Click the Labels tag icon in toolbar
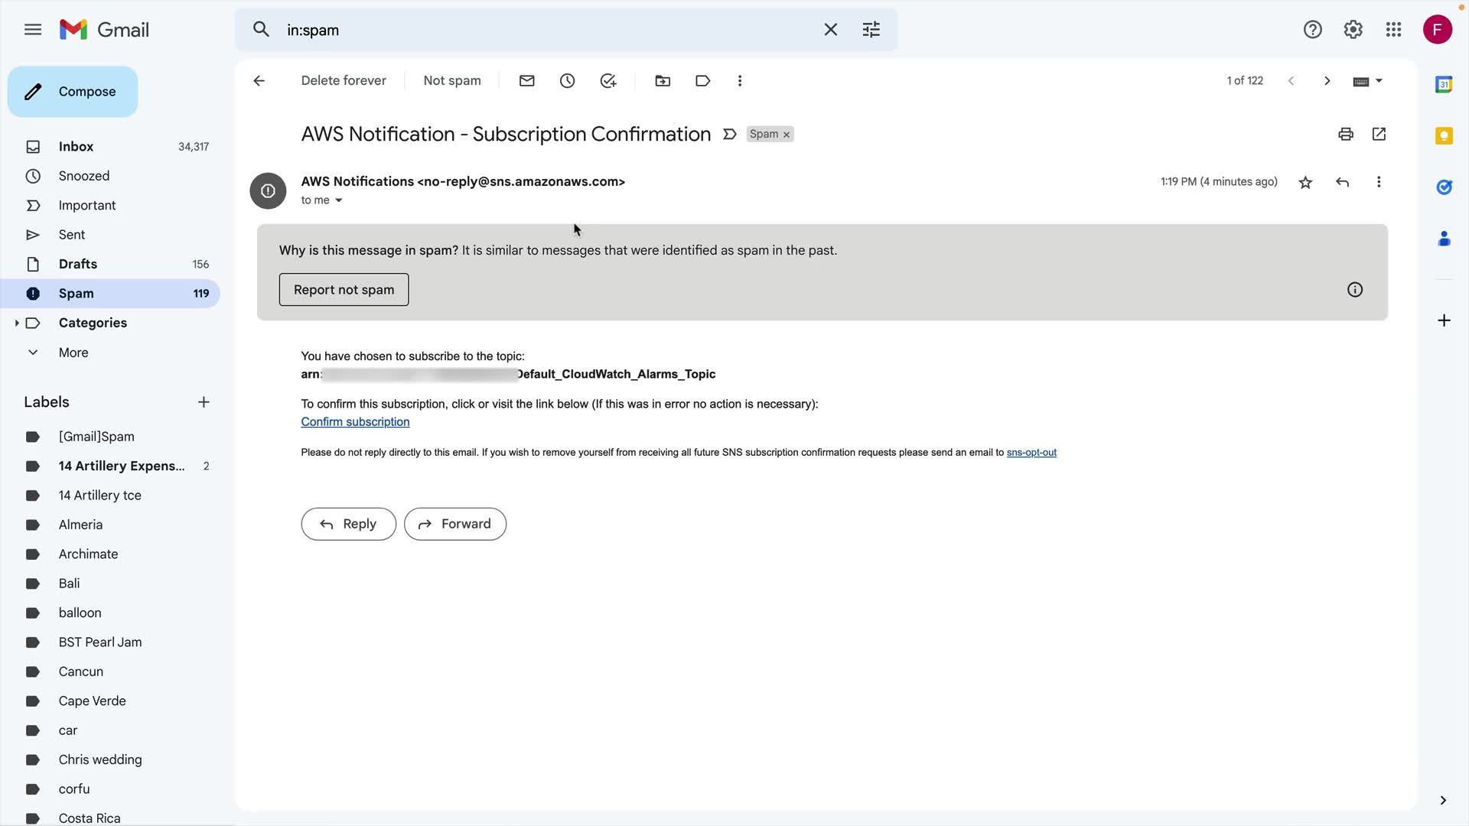 tap(702, 81)
